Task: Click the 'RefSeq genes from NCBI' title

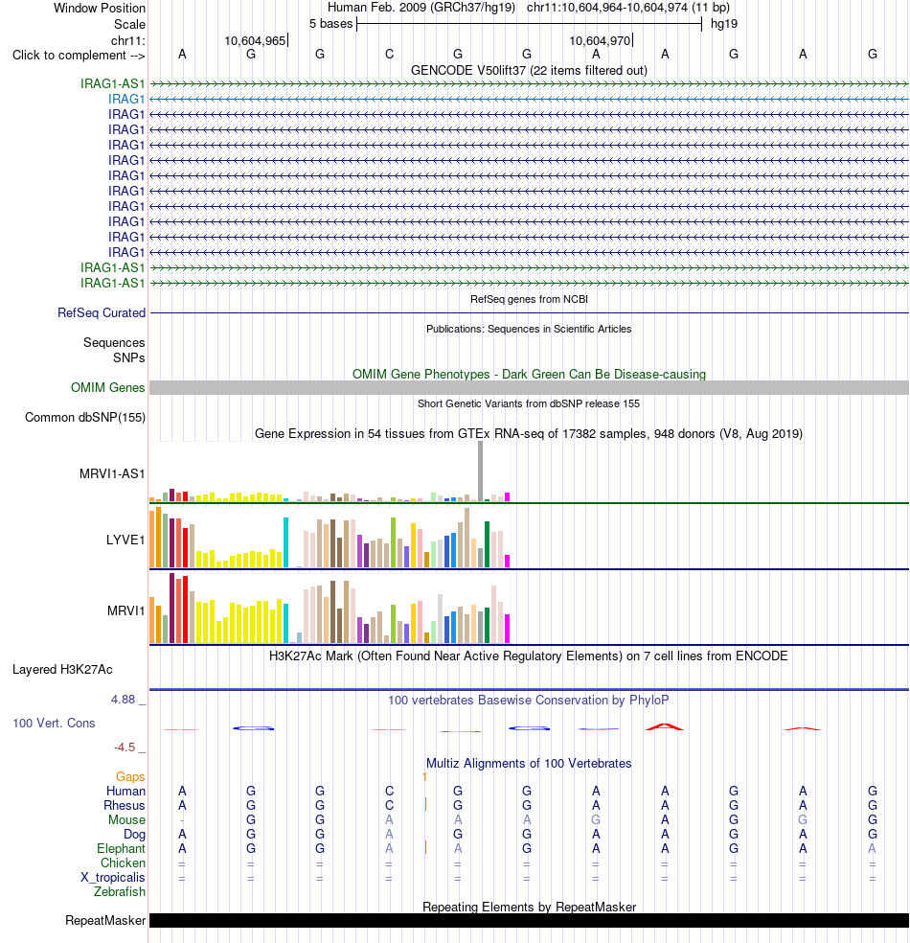Action: coord(529,299)
